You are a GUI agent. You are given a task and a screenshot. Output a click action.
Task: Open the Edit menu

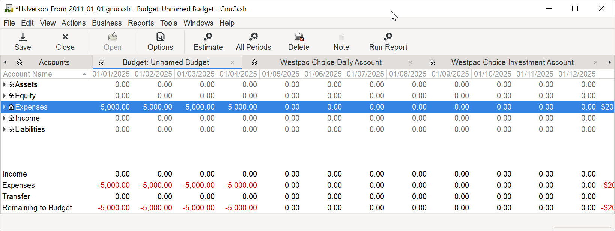click(x=27, y=23)
